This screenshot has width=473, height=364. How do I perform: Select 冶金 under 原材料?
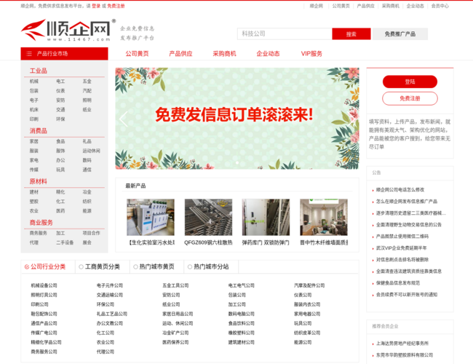(87, 192)
